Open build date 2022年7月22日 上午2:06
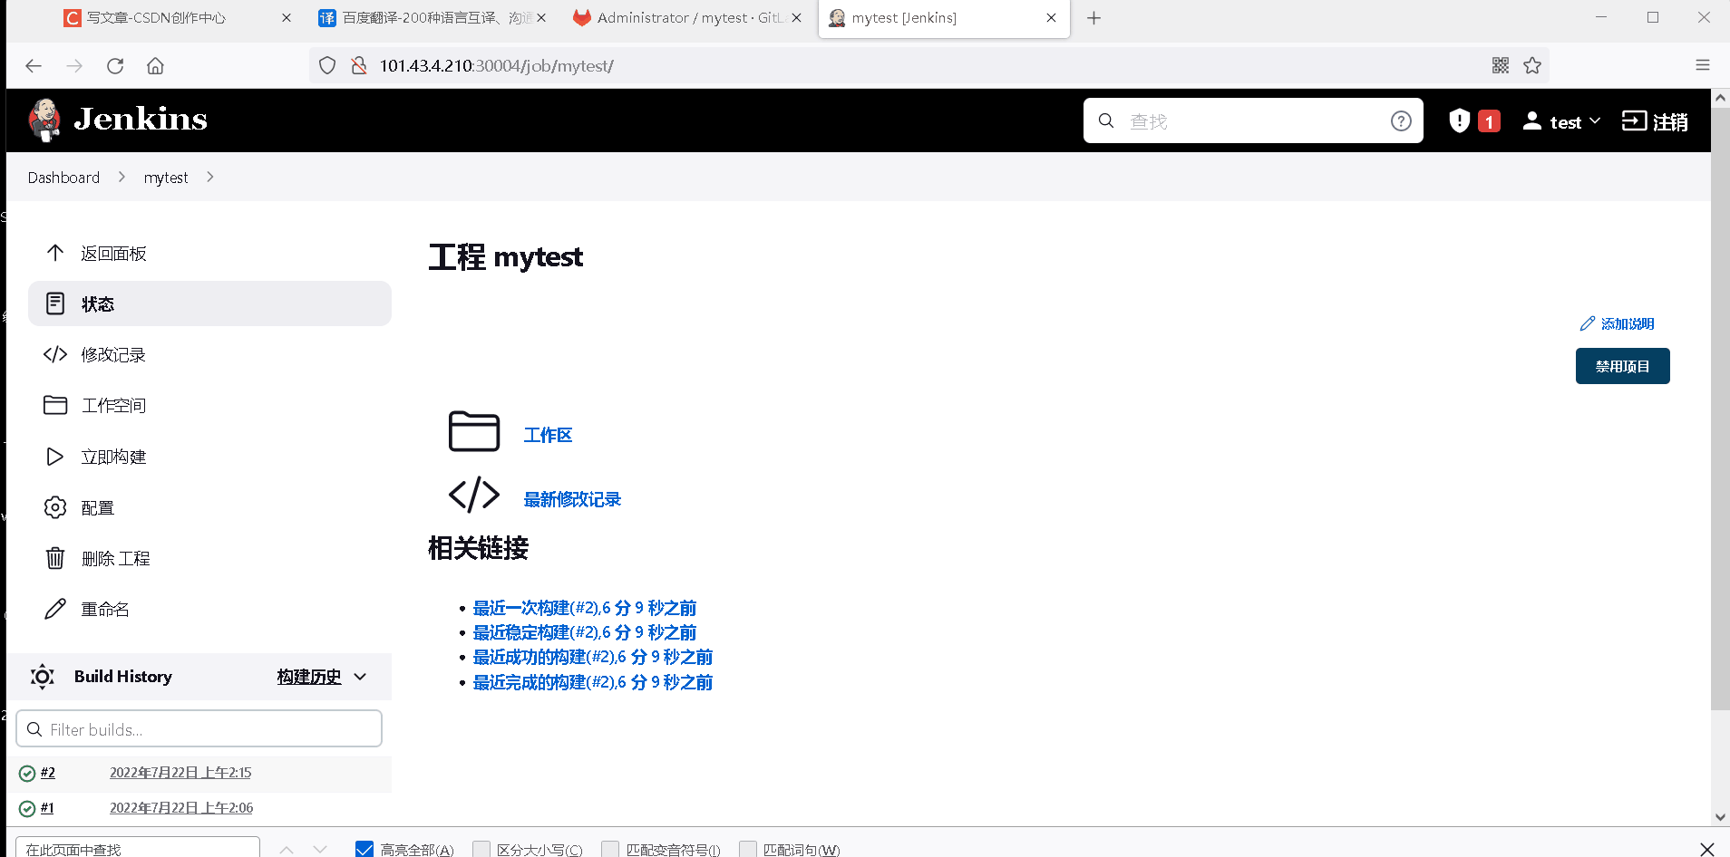Image resolution: width=1730 pixels, height=857 pixels. click(x=181, y=808)
